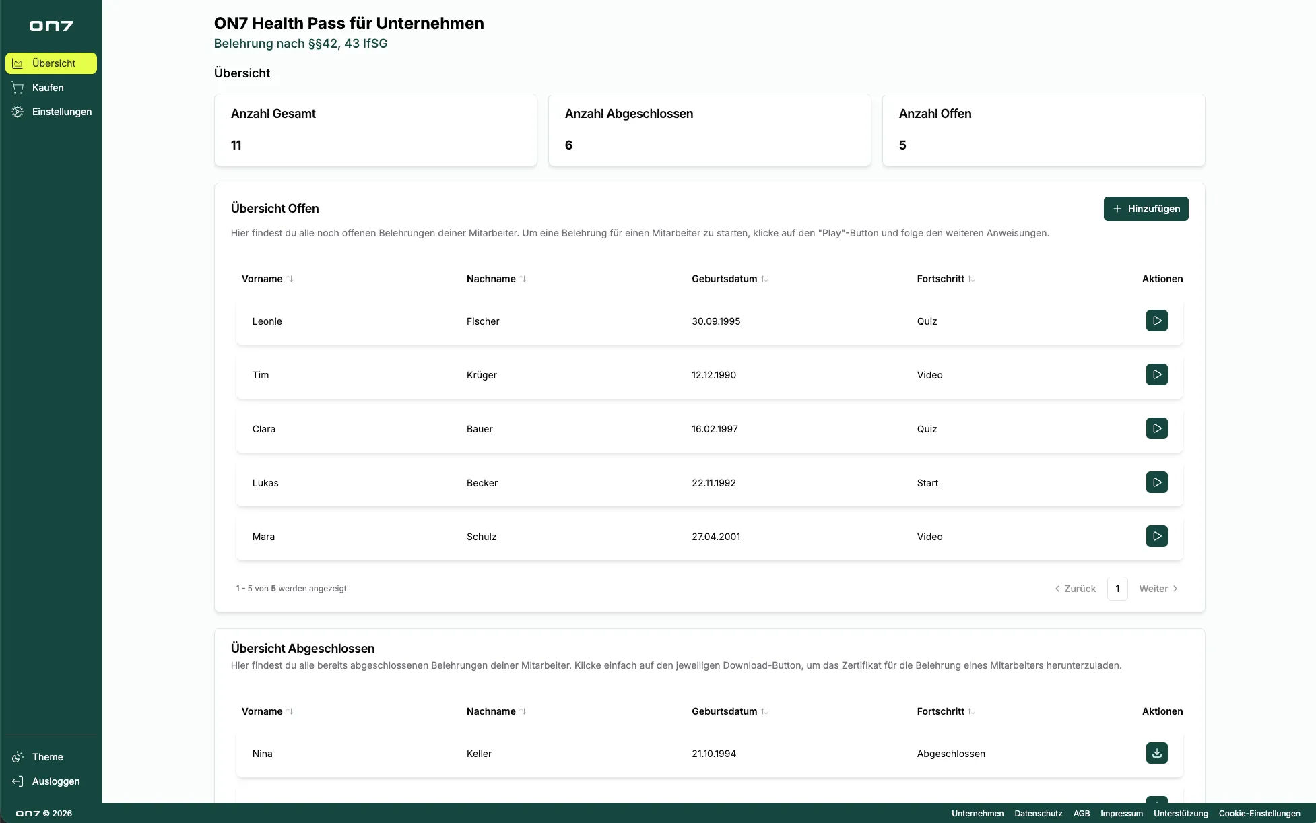Open the Datenschutz footer link
This screenshot has width=1316, height=823.
click(x=1038, y=814)
